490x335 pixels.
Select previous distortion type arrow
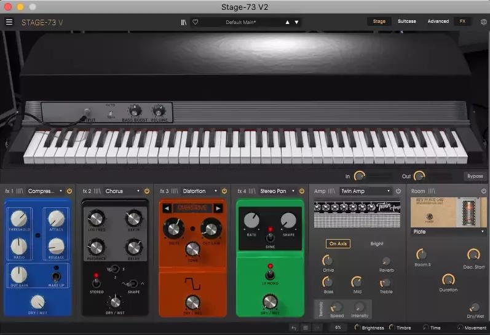coord(167,208)
